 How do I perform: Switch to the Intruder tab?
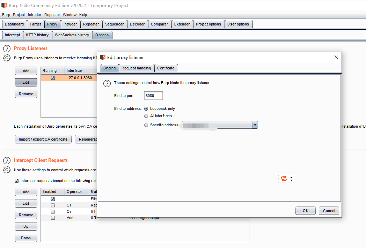[x=70, y=24]
